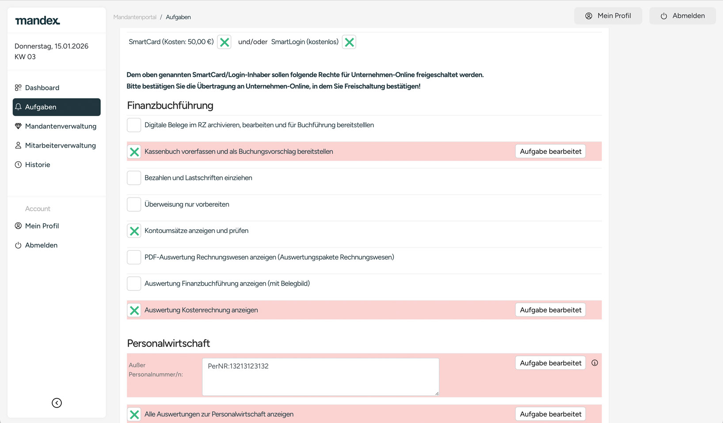Screen dimensions: 723x423
Task: Check Bezahlen und Lastschriften einziehen
Action: click(x=134, y=178)
